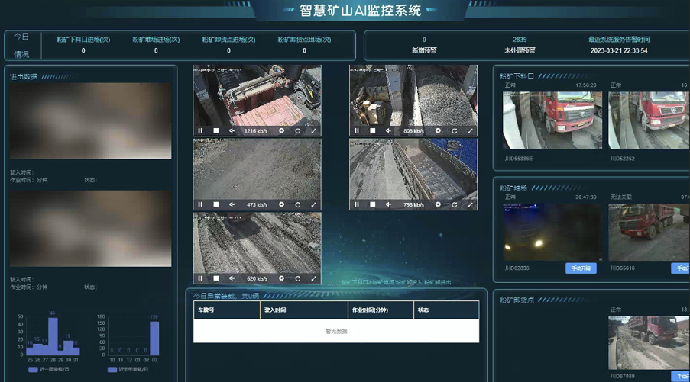Screen dimensions: 690x382
Task: Click the 粉矿卸货点出场(次) statistic
Action: [304, 45]
